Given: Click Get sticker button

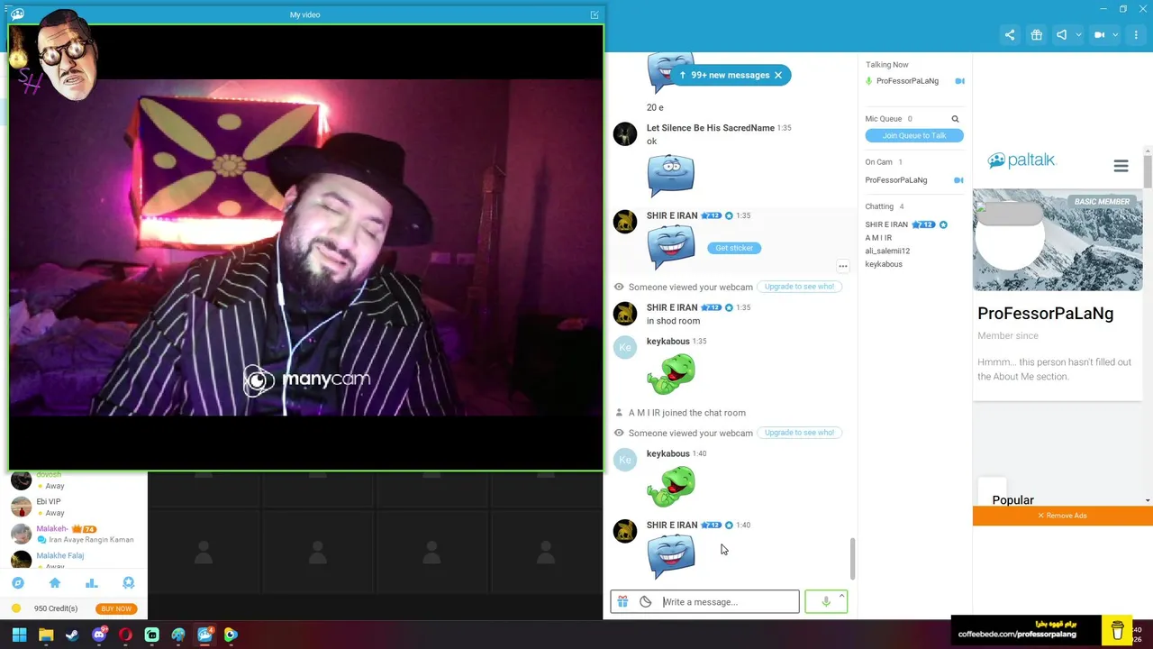Looking at the screenshot, I should tap(734, 248).
